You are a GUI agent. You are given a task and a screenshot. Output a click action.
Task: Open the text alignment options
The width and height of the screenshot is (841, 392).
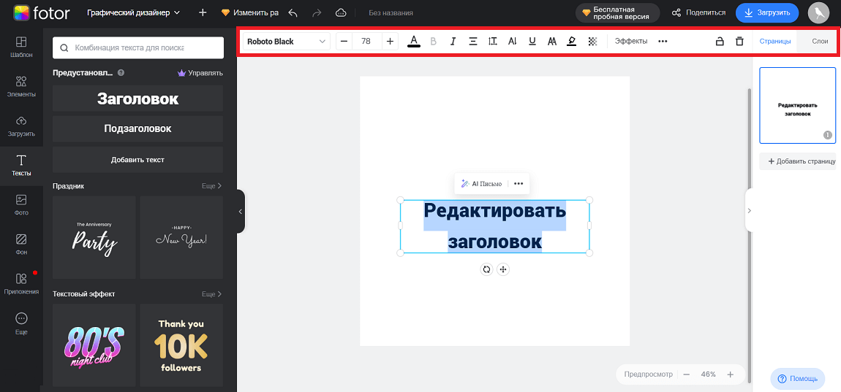(x=472, y=42)
